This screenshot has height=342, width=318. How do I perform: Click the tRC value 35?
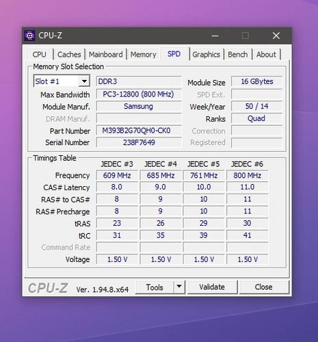coord(161,235)
